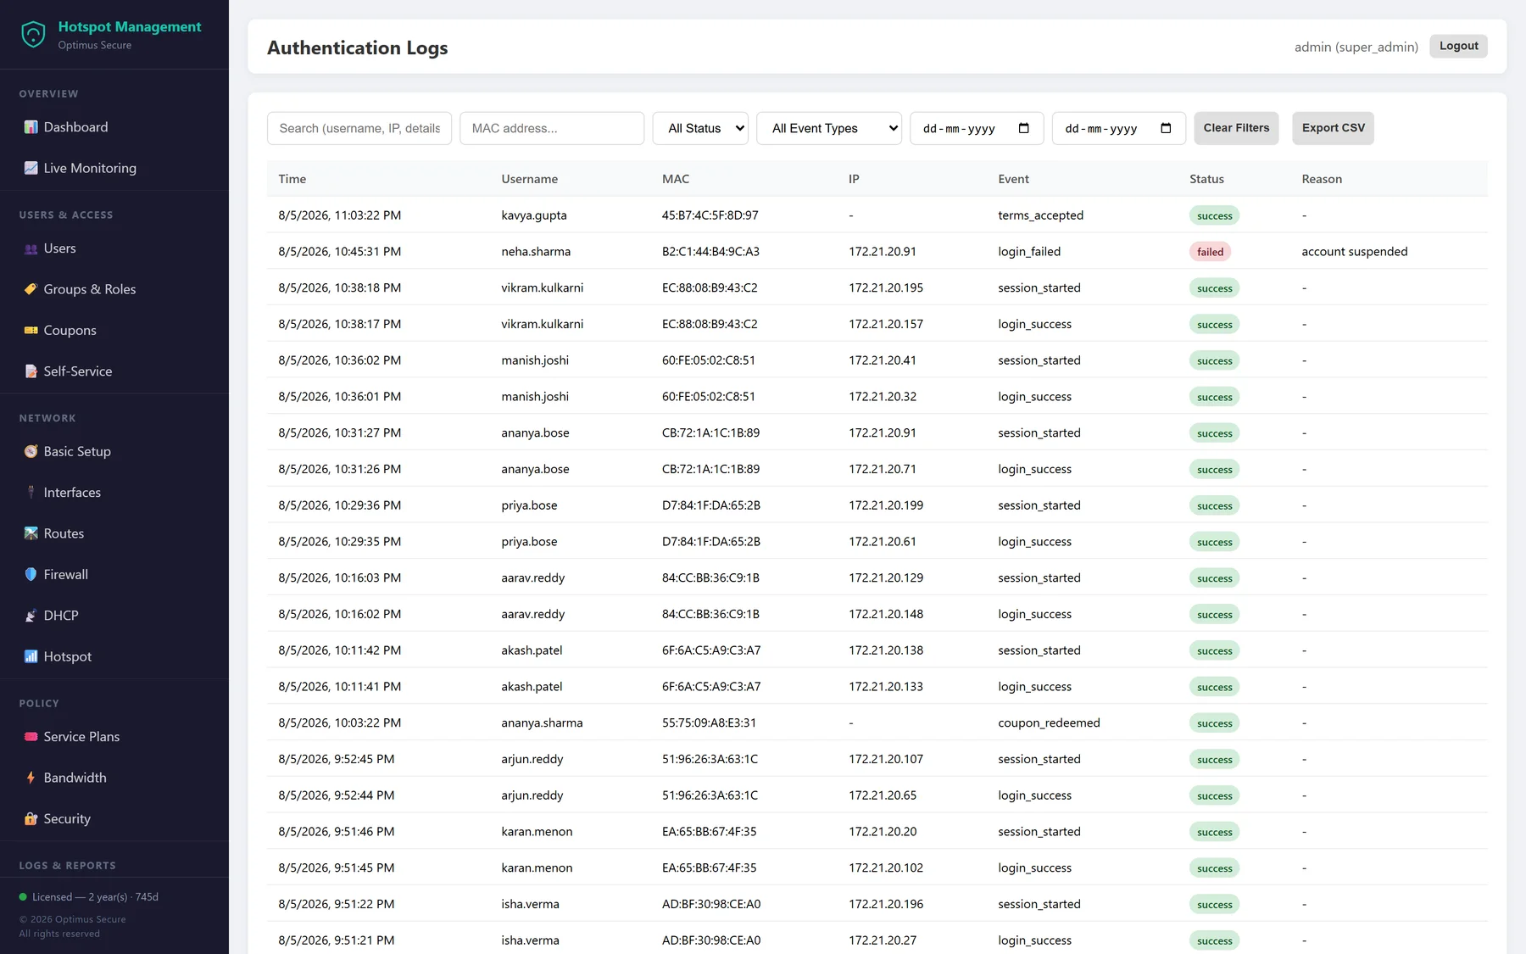Click IP 172.21.20.196 for isha.verma

pyautogui.click(x=886, y=904)
